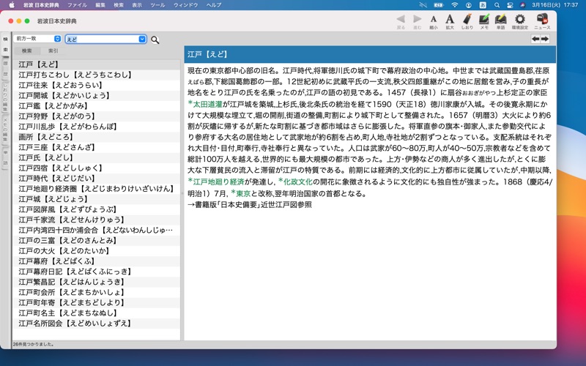Screen dimensions: 586x366
Task: Open 環境設定 preferences gear
Action: coord(519,20)
